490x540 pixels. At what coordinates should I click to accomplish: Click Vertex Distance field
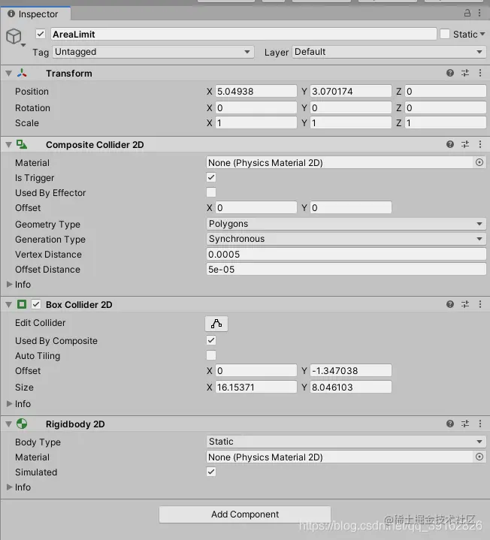pos(346,254)
